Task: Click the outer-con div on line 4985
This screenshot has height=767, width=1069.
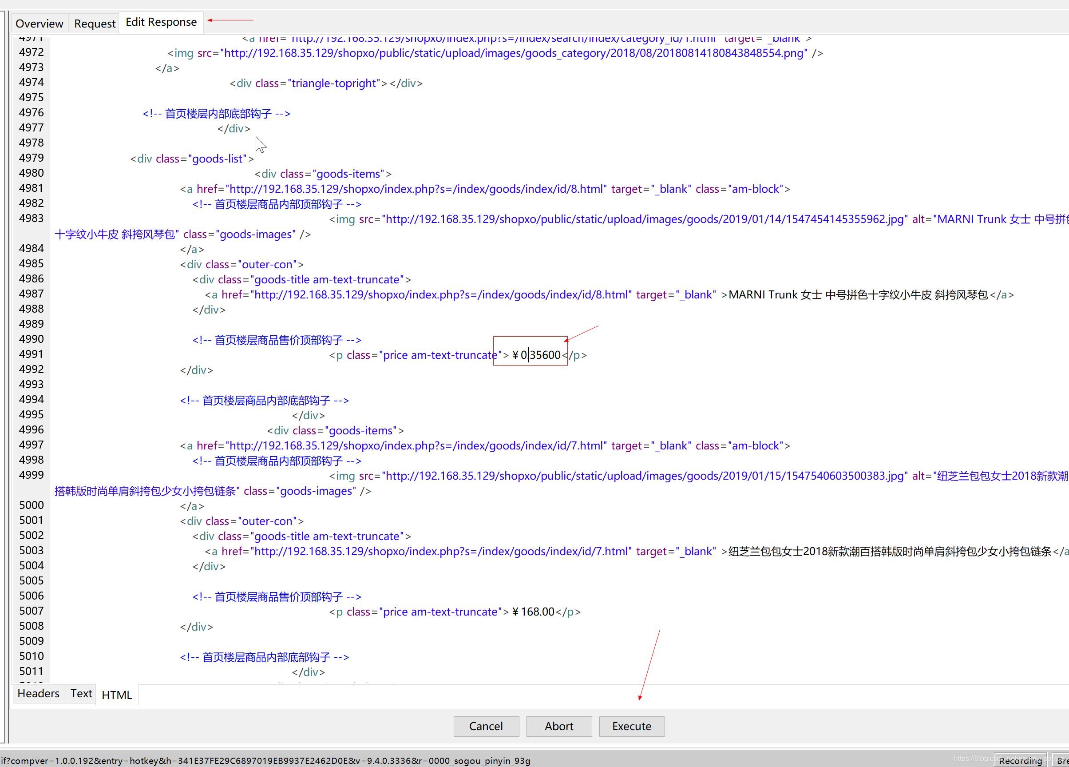Action: [242, 264]
